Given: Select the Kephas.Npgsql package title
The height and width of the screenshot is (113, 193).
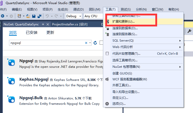Looking at the screenshot, I should [34, 79].
